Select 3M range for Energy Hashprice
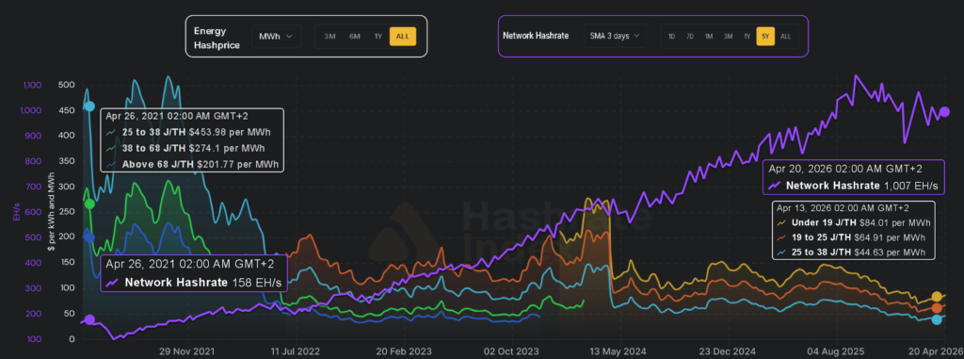Viewport: 964px width, 359px height. pyautogui.click(x=329, y=37)
